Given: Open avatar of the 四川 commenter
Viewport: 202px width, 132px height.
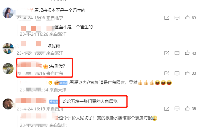Looking at the screenshot, I should pyautogui.click(x=8, y=104).
